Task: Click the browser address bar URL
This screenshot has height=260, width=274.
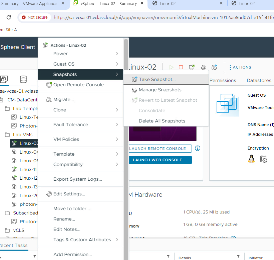Action: click(164, 17)
